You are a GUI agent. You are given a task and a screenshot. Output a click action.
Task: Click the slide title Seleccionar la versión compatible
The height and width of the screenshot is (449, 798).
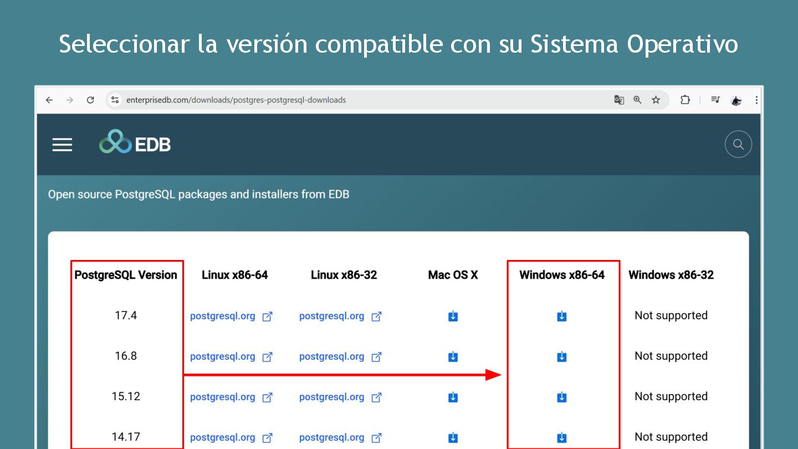(398, 44)
